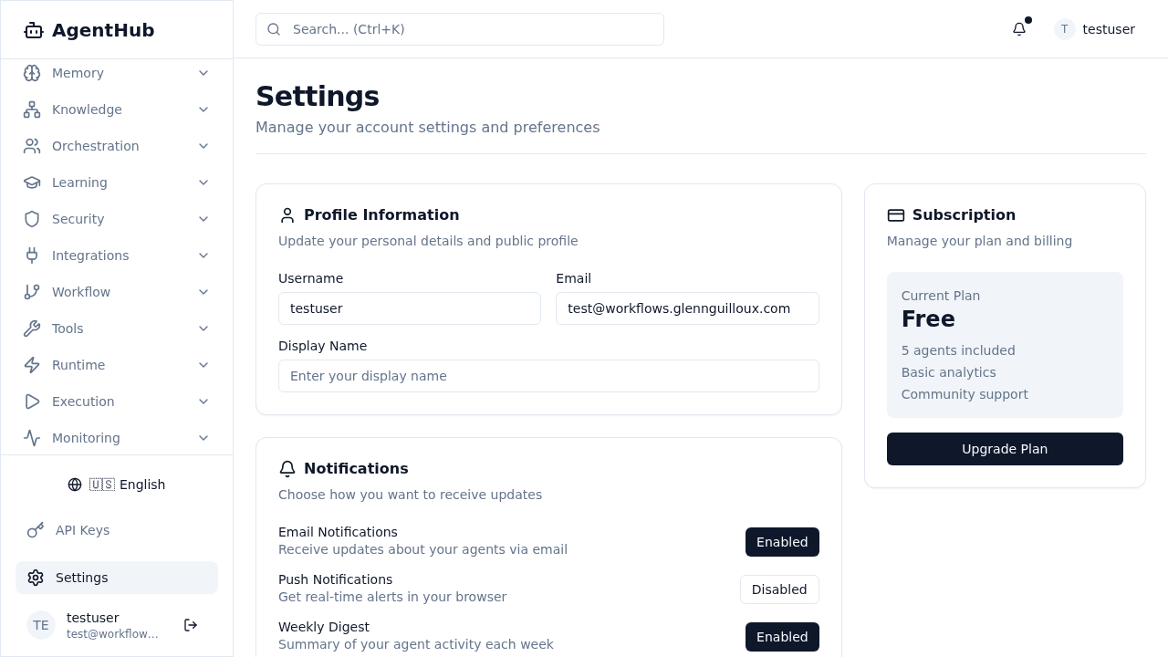Click the Monitoring activity icon

click(x=32, y=438)
